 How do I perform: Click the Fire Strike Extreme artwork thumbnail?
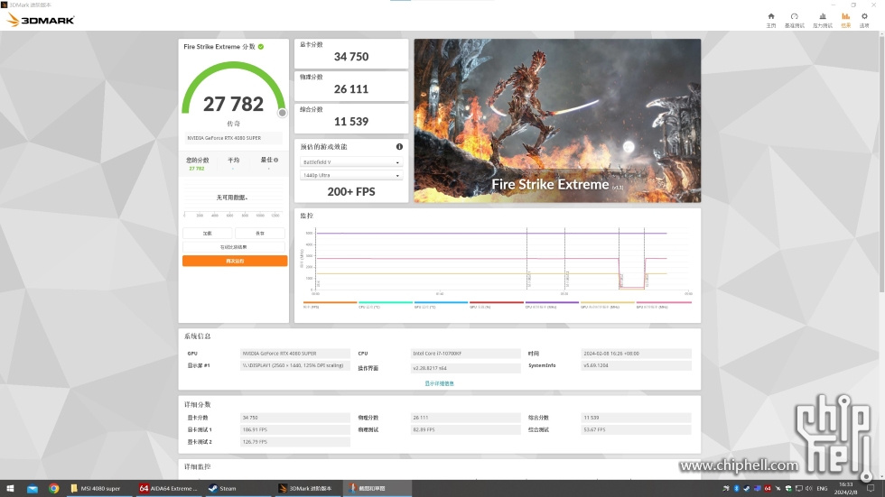pyautogui.click(x=557, y=121)
